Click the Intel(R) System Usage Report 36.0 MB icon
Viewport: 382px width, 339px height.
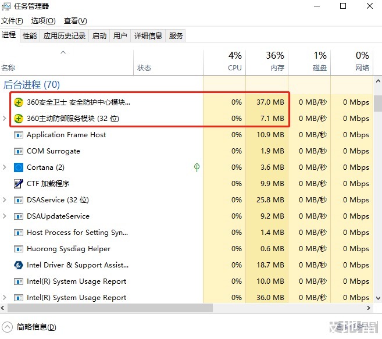coord(19,298)
